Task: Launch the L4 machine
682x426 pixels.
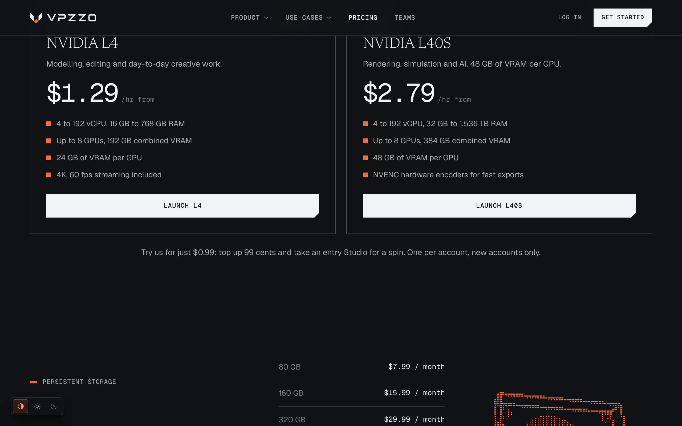Action: 182,206
